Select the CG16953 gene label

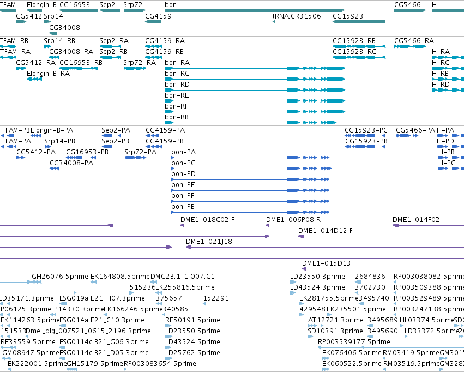(75, 5)
